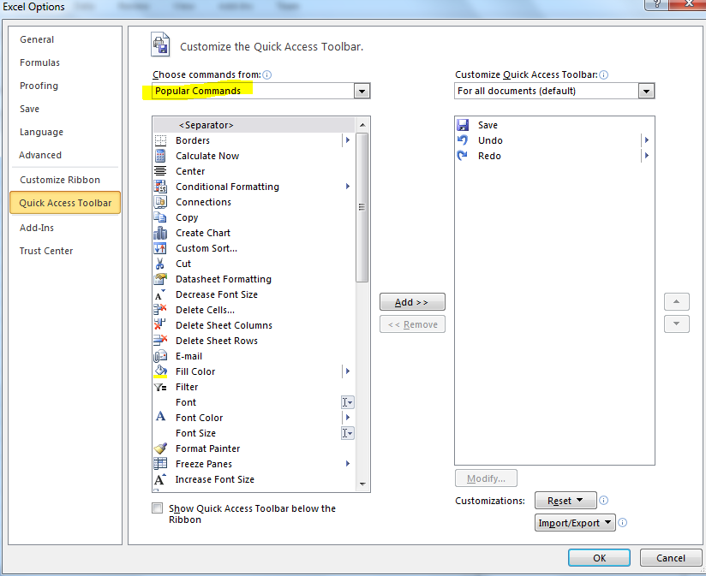Select Undo icon in toolbar list
The image size is (706, 576).
click(x=463, y=140)
